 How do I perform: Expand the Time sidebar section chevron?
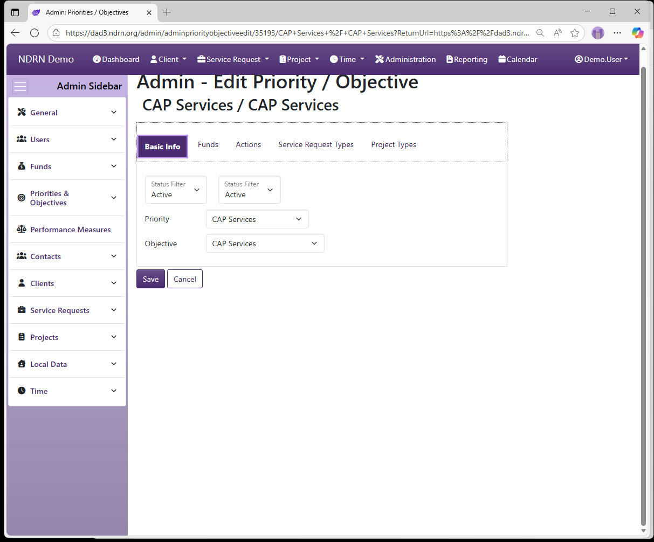point(114,391)
